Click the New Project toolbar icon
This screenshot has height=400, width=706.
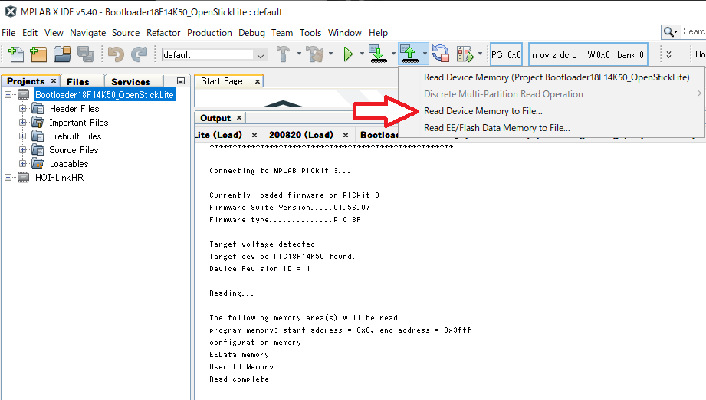(38, 54)
